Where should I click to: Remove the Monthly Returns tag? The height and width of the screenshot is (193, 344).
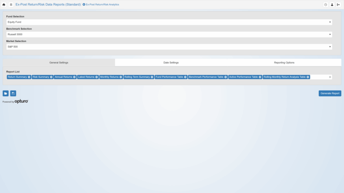point(120,77)
